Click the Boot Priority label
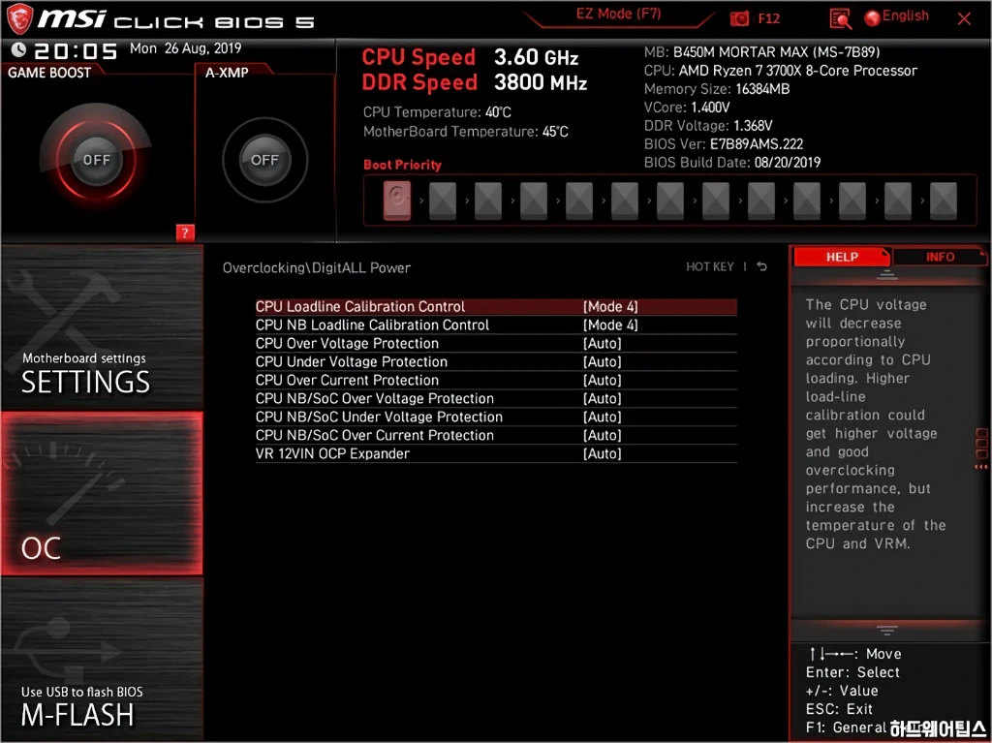The height and width of the screenshot is (743, 992). coord(402,165)
